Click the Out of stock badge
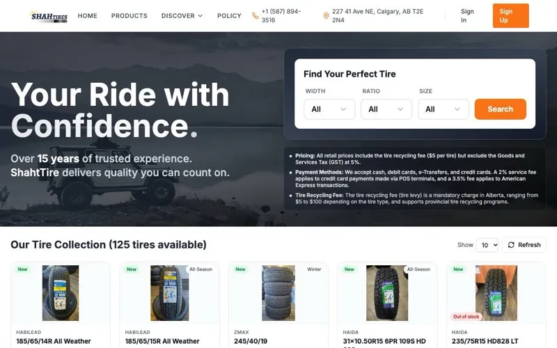Screen dimensions: 557x348 (x=466, y=317)
